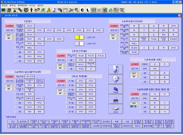Open the 운영(P) menu
The image size is (183, 135).
pos(5,5)
